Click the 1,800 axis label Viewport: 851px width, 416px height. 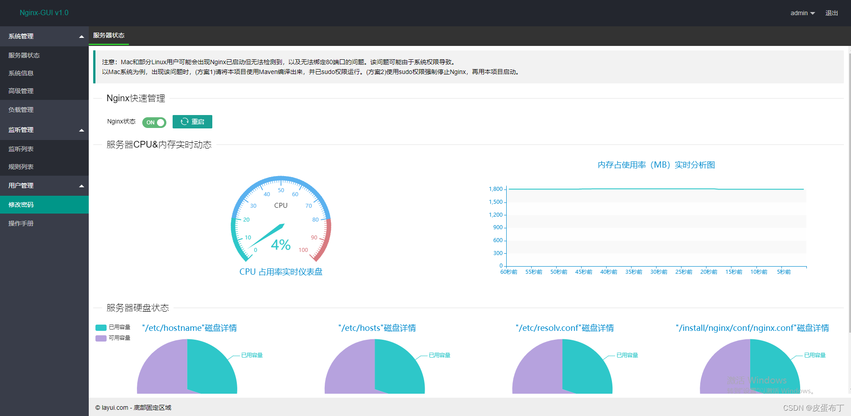[496, 189]
